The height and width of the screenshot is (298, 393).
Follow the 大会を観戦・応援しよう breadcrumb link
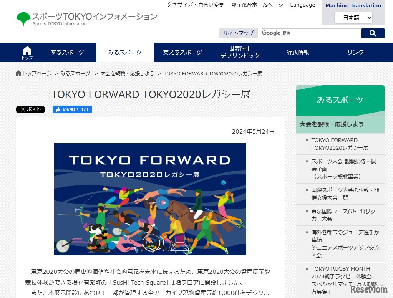127,73
